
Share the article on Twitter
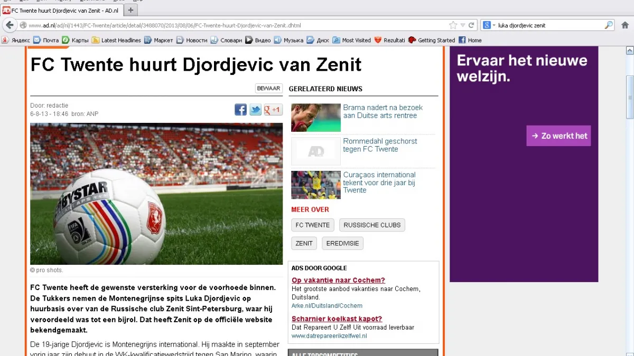pyautogui.click(x=256, y=110)
